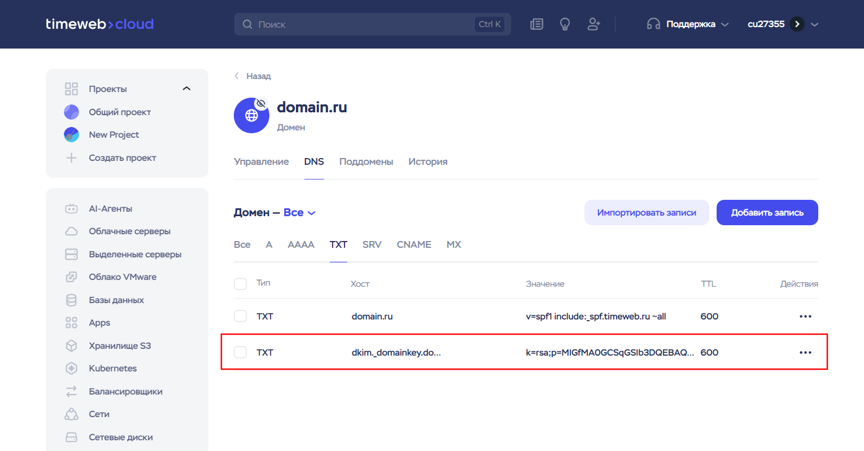Expand the Поддержка dropdown menu

click(688, 24)
